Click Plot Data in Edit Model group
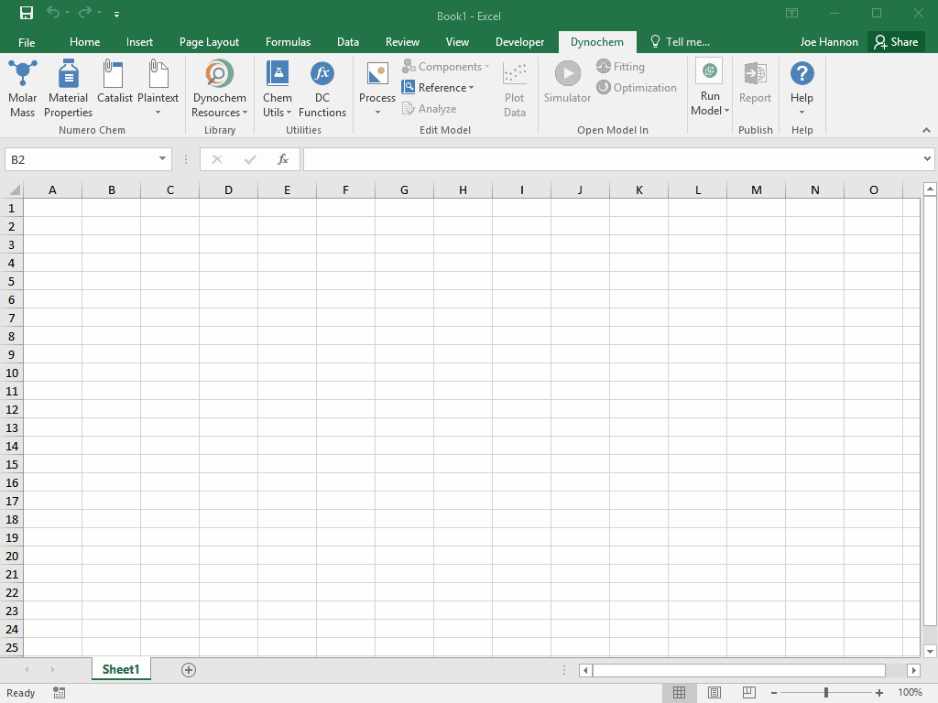The width and height of the screenshot is (938, 703). (514, 87)
